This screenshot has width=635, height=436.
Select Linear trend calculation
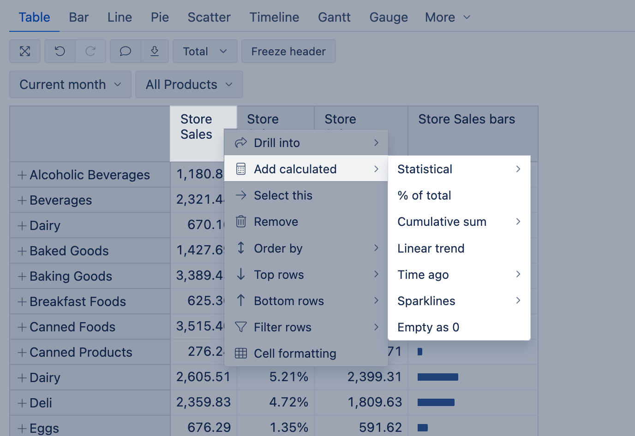point(431,248)
